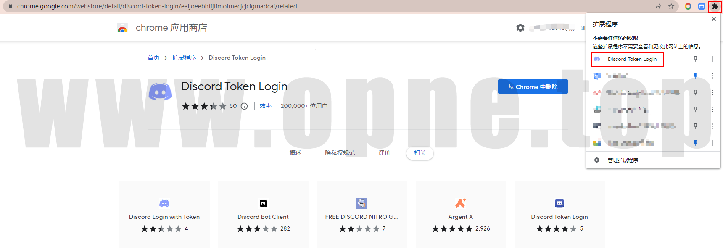Switch to the 隐私权规范 tab

(340, 153)
